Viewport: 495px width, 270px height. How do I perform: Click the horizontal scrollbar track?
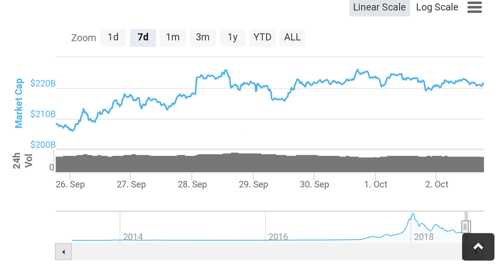(x=267, y=252)
